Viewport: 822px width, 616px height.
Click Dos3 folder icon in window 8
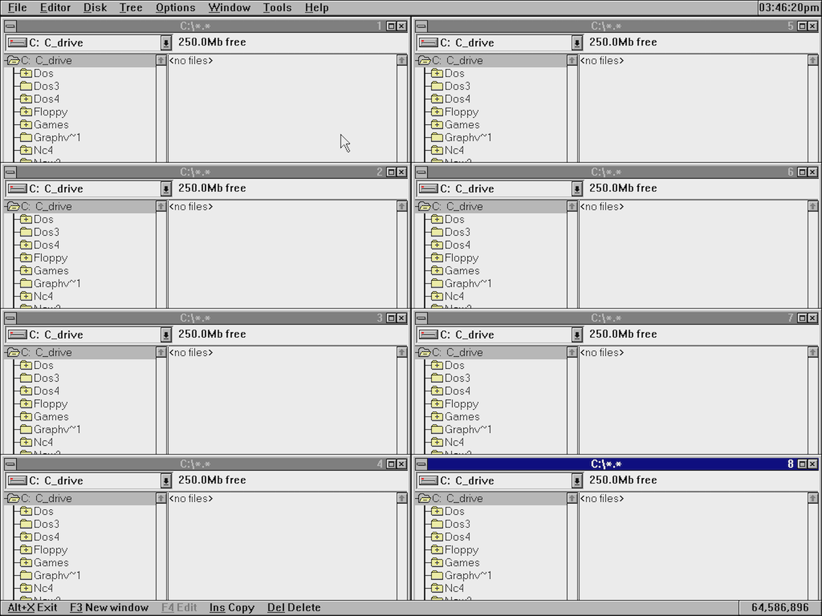point(437,524)
